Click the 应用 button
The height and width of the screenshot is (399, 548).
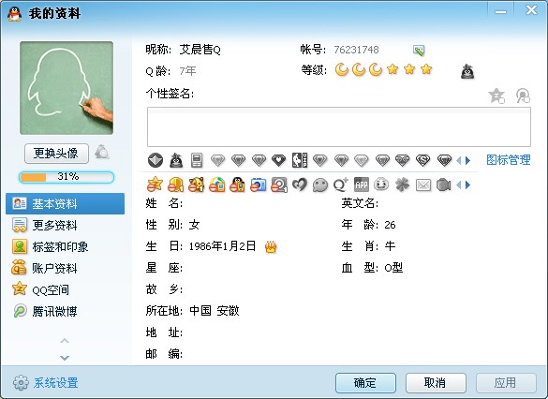point(506,383)
